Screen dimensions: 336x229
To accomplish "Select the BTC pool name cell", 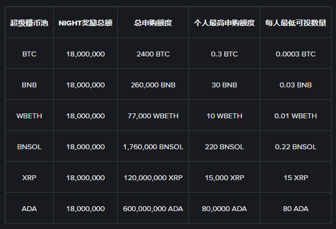I will [x=29, y=54].
